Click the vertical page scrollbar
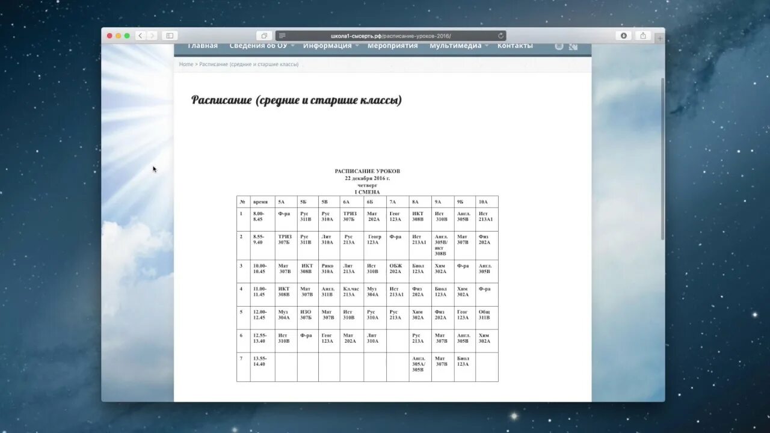 (x=663, y=159)
